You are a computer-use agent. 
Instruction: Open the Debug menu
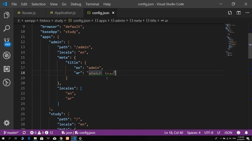coord(76,4)
